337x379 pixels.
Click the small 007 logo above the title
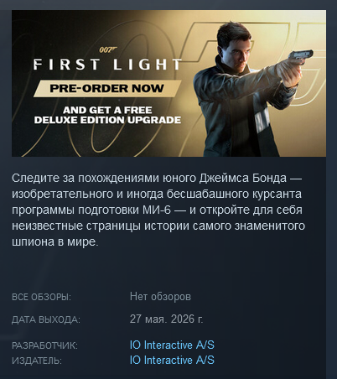108,50
